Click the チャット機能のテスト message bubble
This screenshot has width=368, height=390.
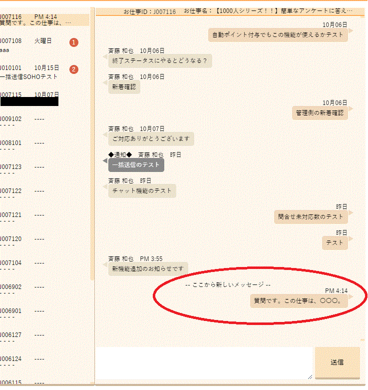142,191
